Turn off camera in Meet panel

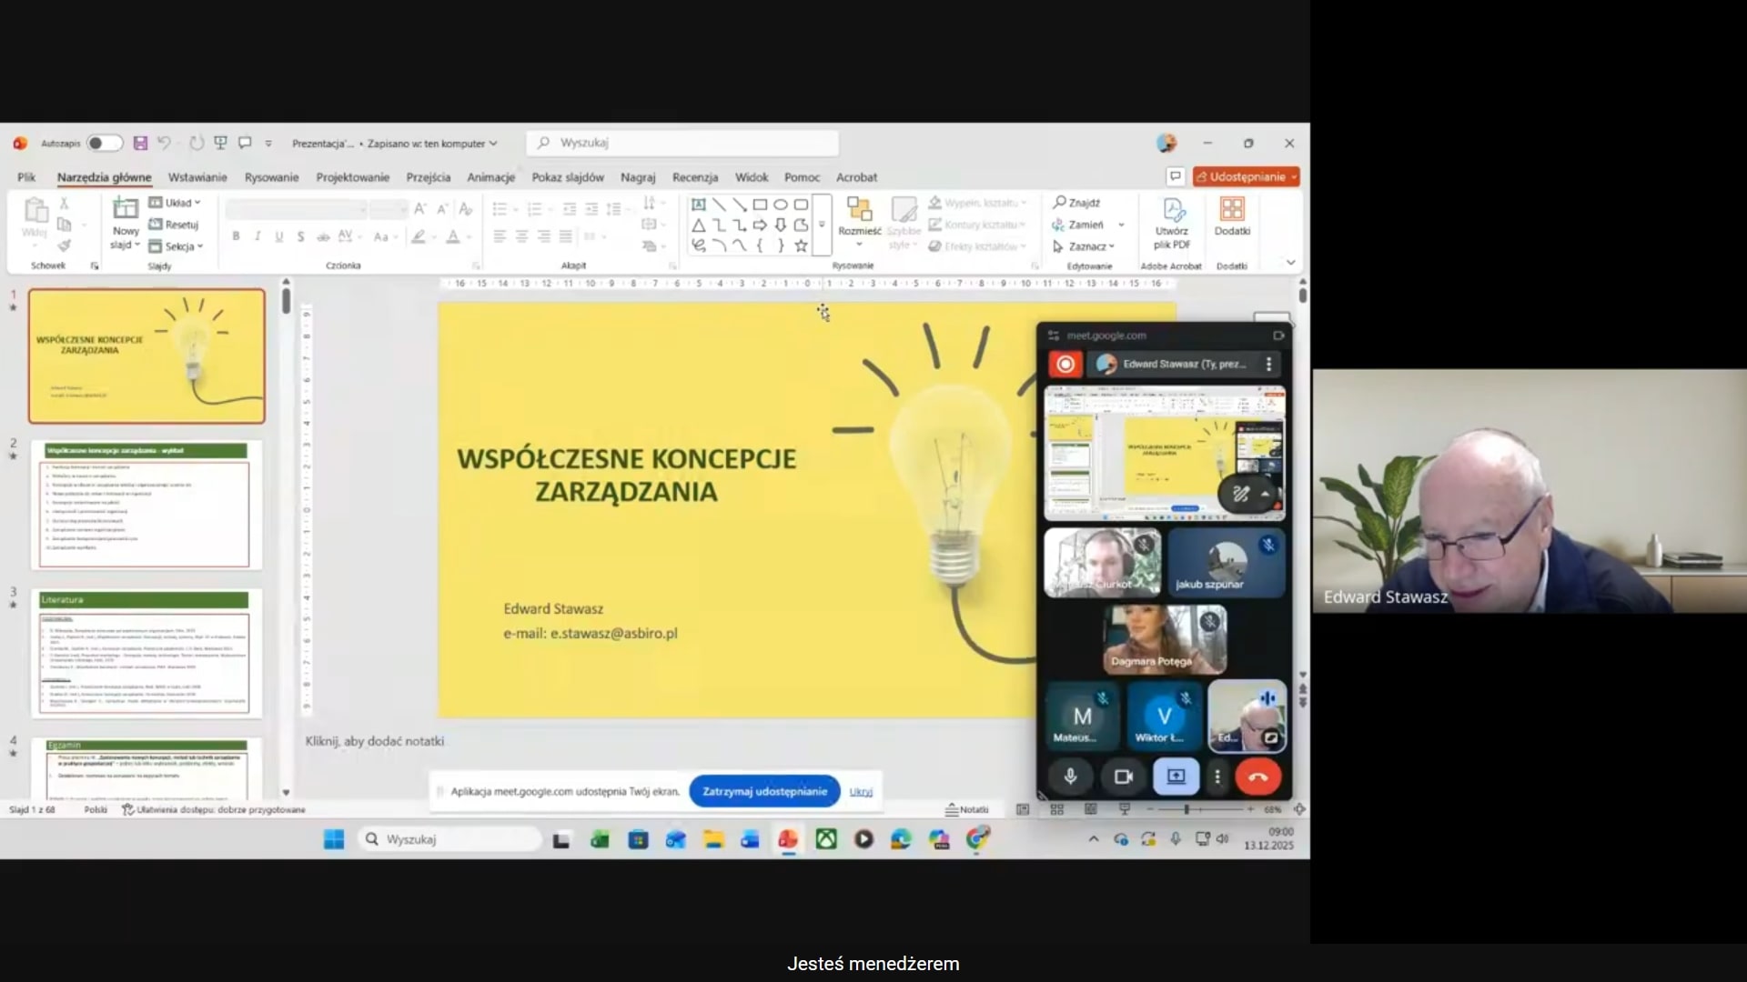[x=1123, y=777]
